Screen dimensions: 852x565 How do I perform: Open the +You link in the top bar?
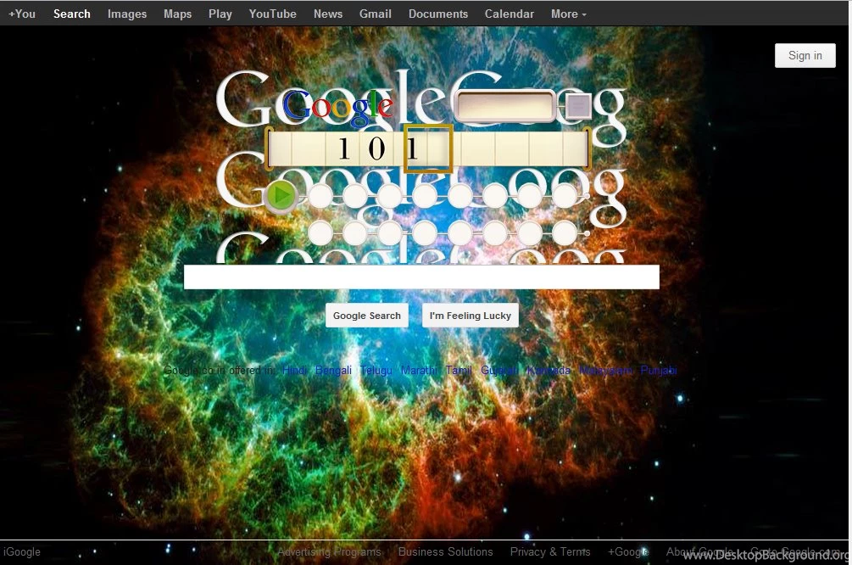tap(22, 14)
